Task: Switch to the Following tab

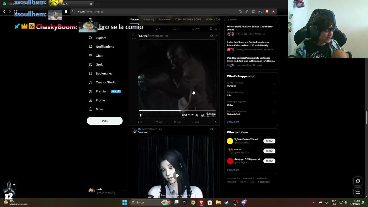Action: pos(149,20)
